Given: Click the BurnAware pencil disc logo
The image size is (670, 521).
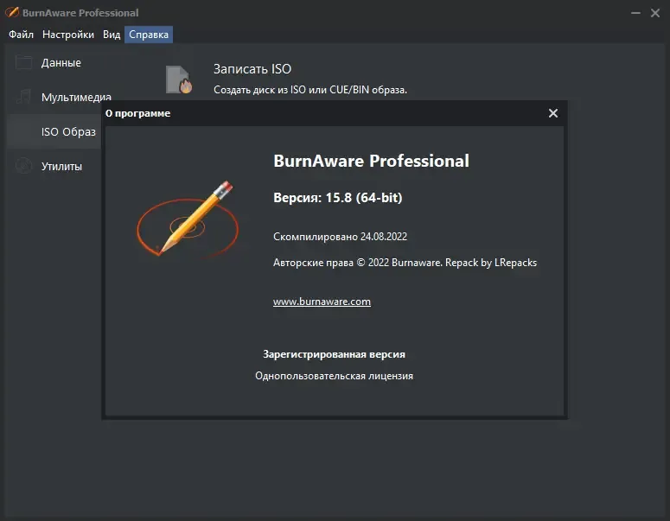Looking at the screenshot, I should point(188,219).
